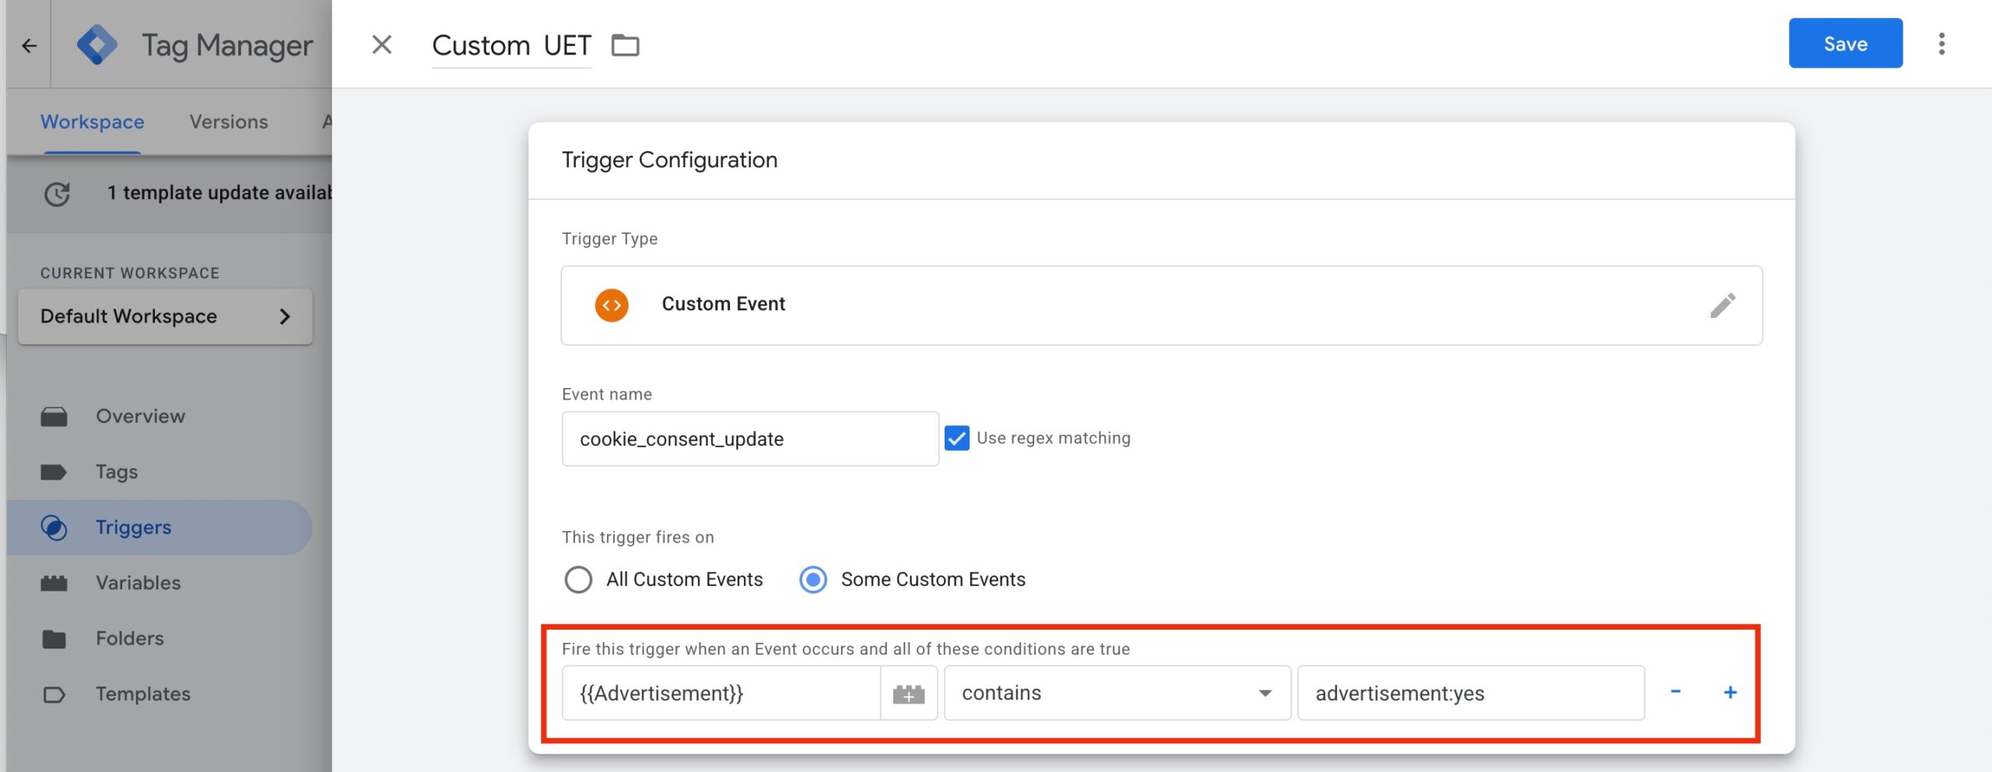Click the template update refresh icon

coord(57,194)
